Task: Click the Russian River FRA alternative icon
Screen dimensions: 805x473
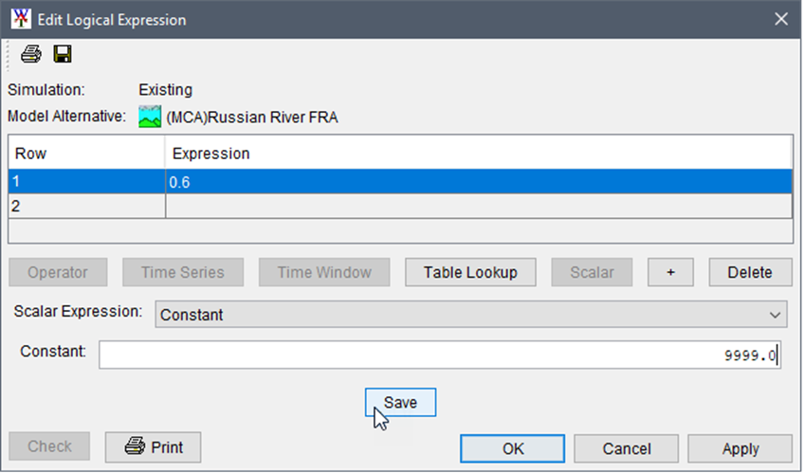Action: (150, 117)
